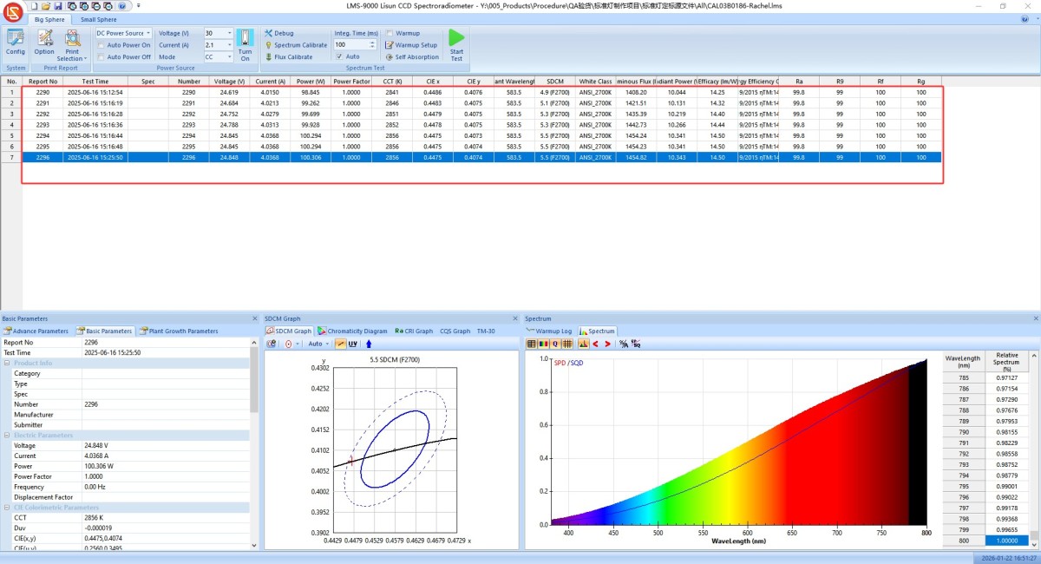Switch to the Big Sphere tab
Image resolution: width=1041 pixels, height=564 pixels.
(49, 19)
